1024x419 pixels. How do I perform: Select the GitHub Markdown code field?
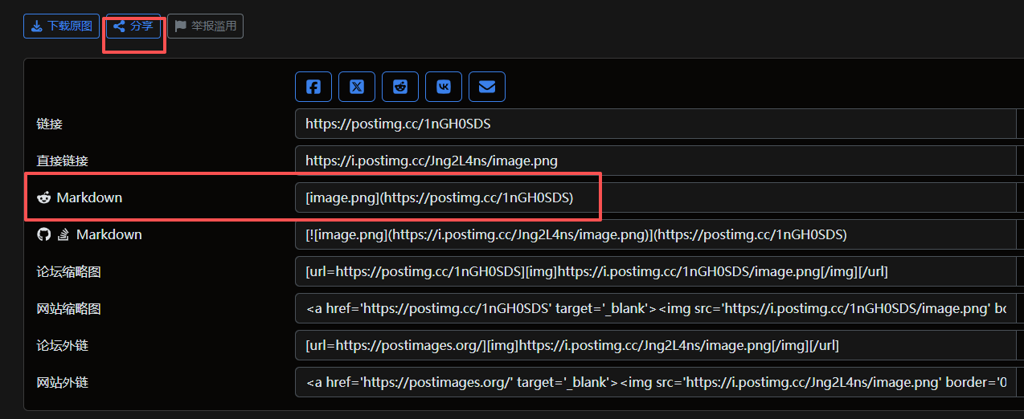coord(656,234)
